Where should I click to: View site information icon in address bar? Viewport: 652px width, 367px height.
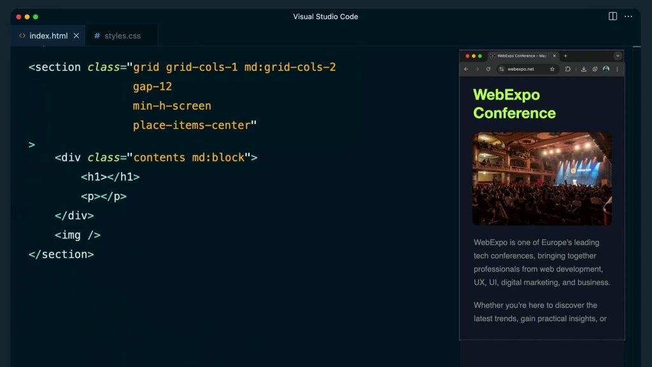point(502,69)
